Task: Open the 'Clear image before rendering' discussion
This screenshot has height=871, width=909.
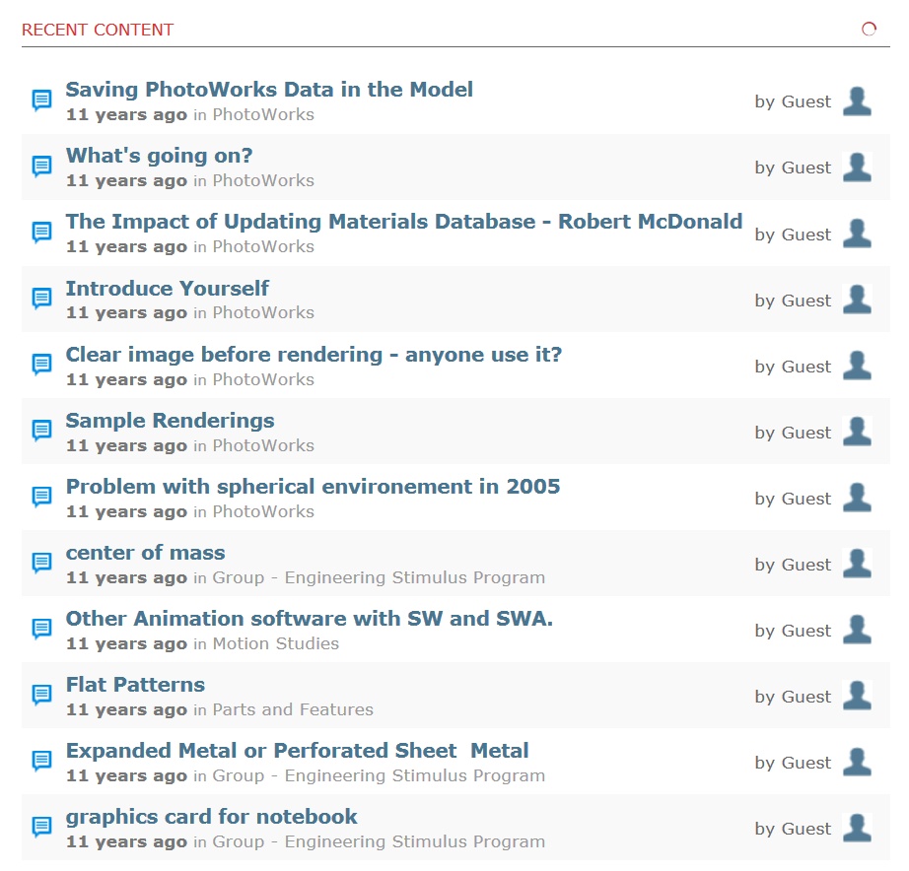Action: click(x=314, y=354)
